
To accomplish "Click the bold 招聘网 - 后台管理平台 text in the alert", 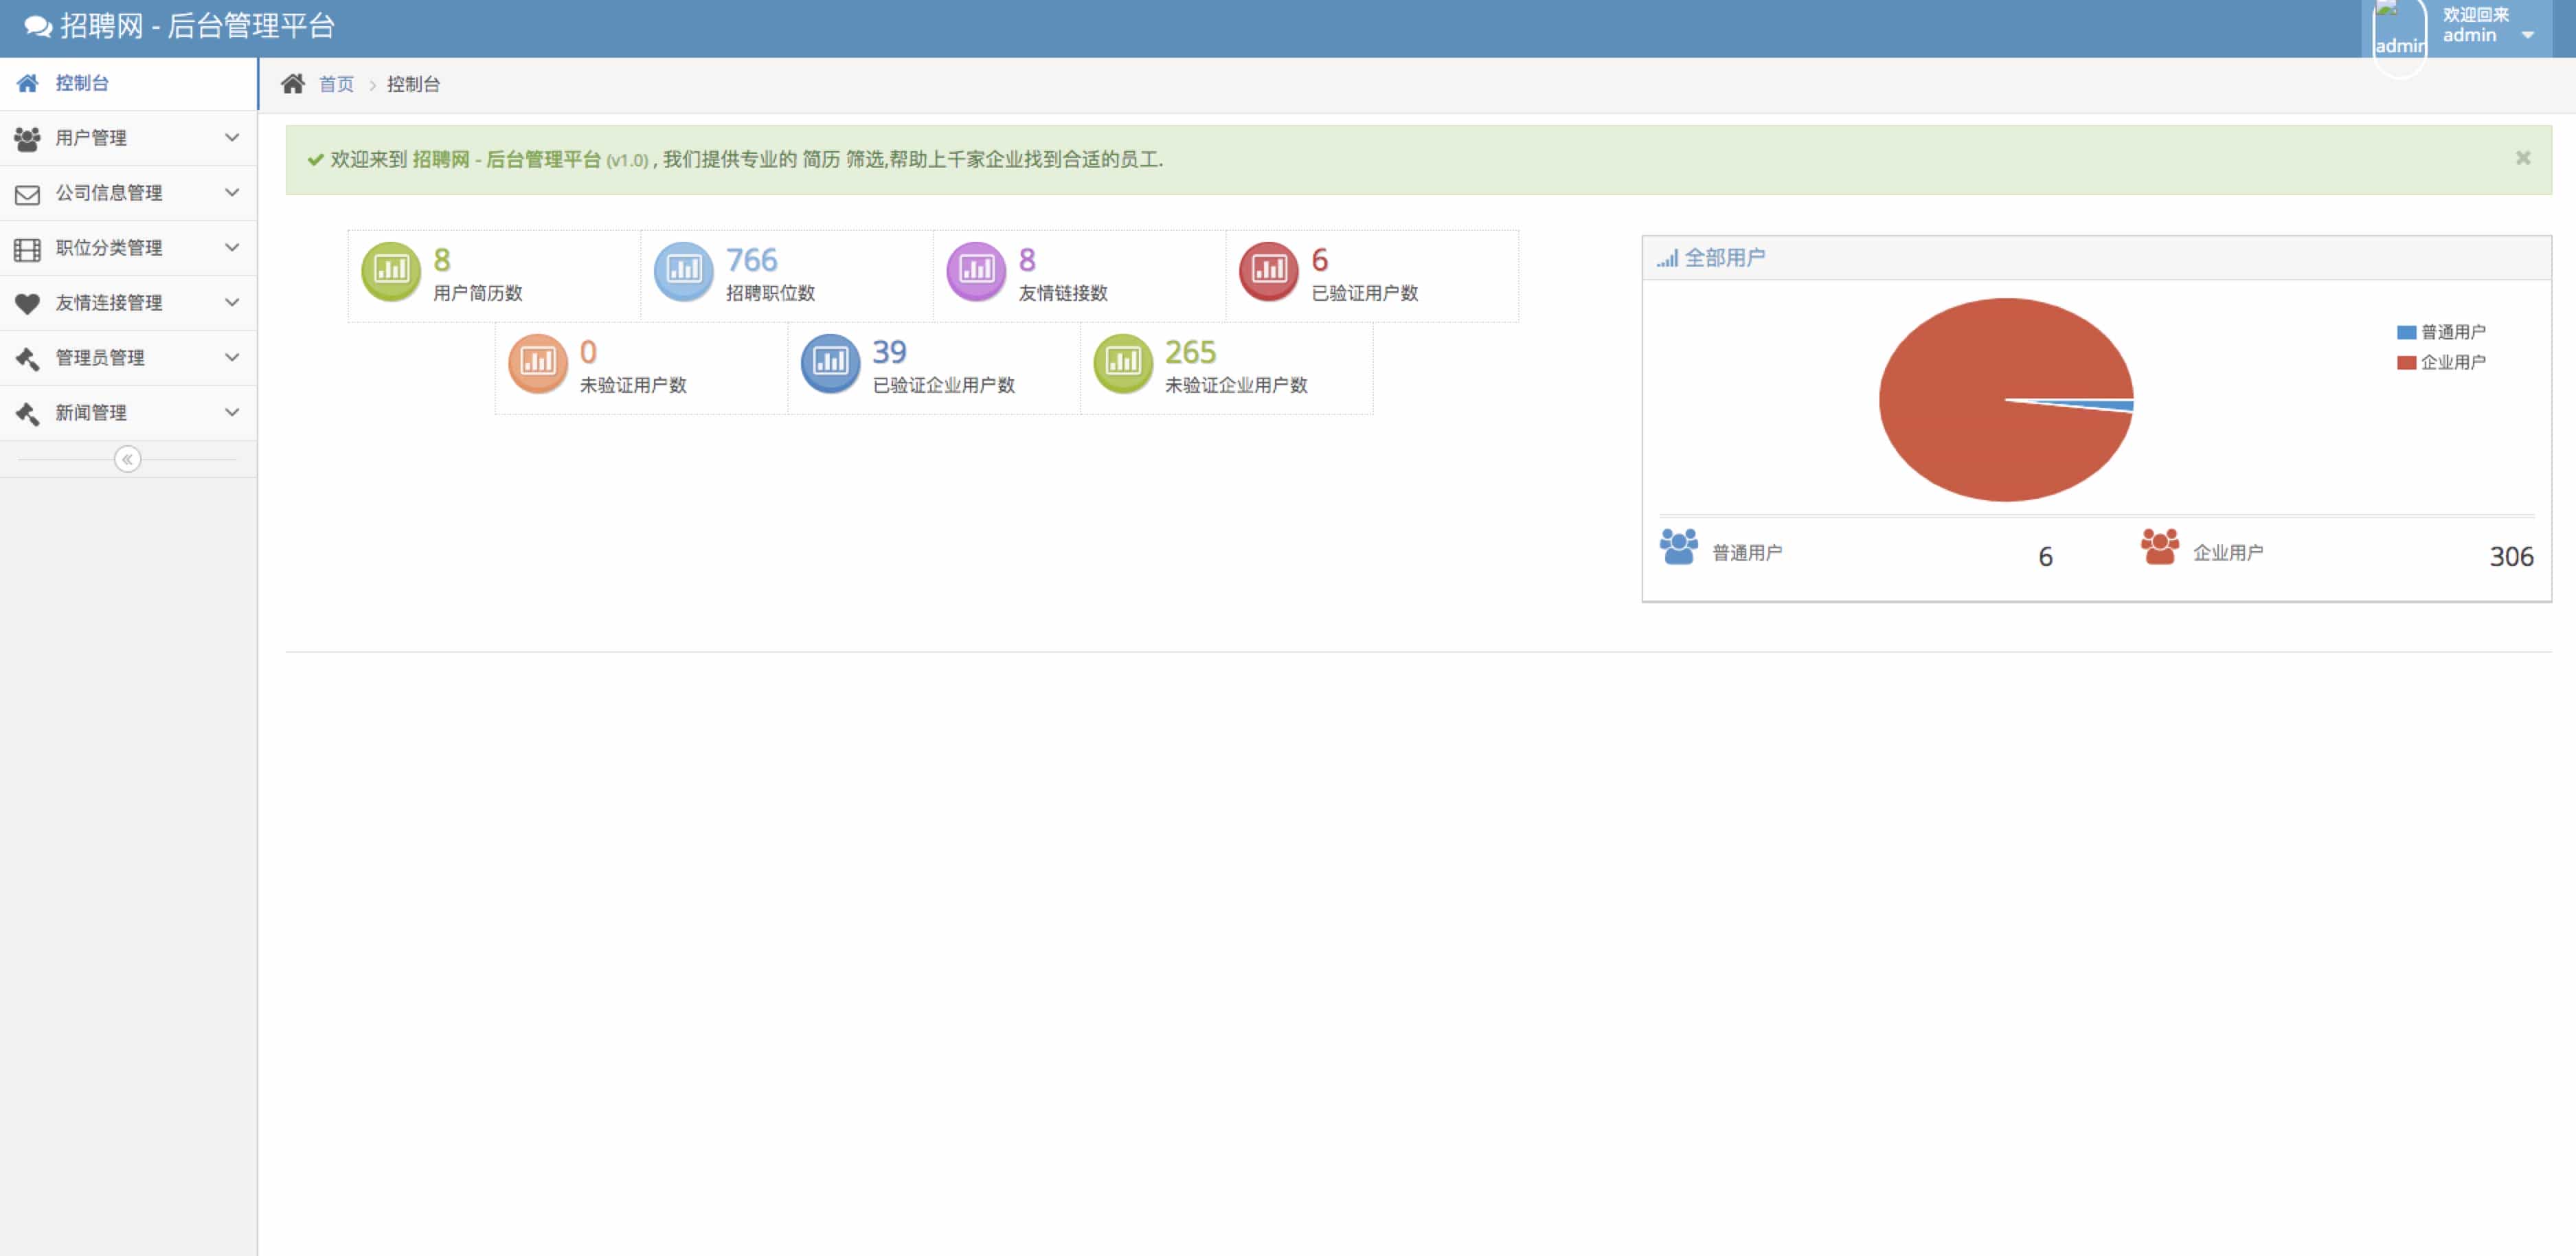I will 506,159.
